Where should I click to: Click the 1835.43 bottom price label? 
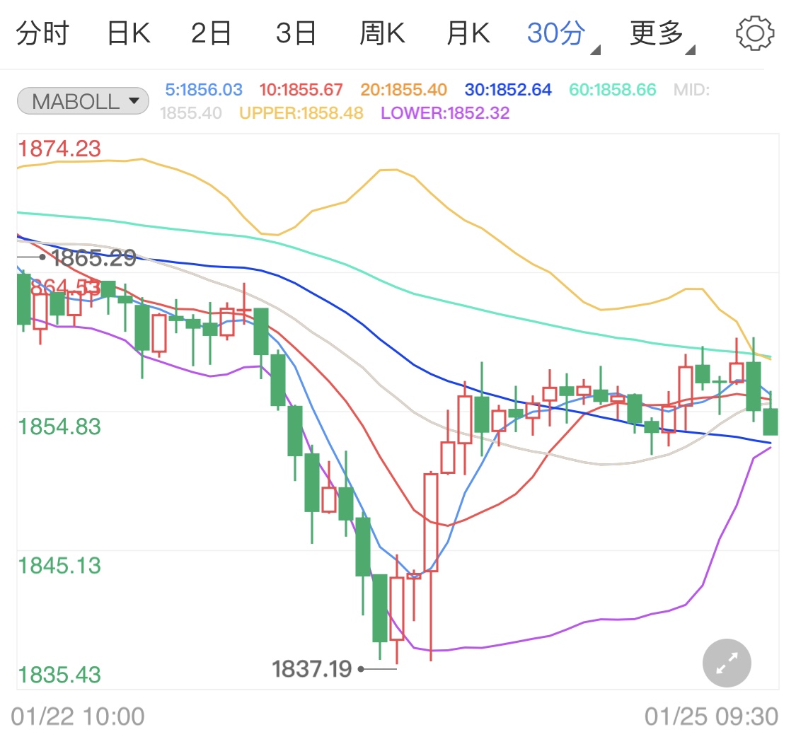coord(59,675)
